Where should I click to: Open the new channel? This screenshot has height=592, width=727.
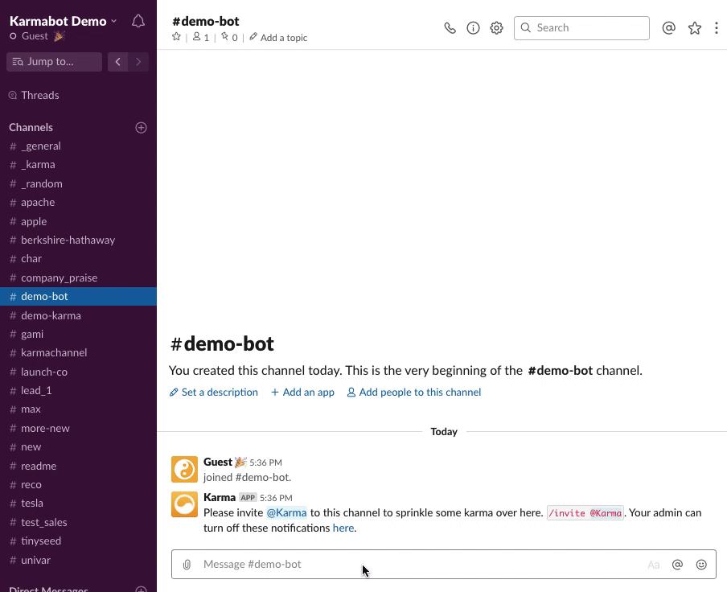(78, 447)
